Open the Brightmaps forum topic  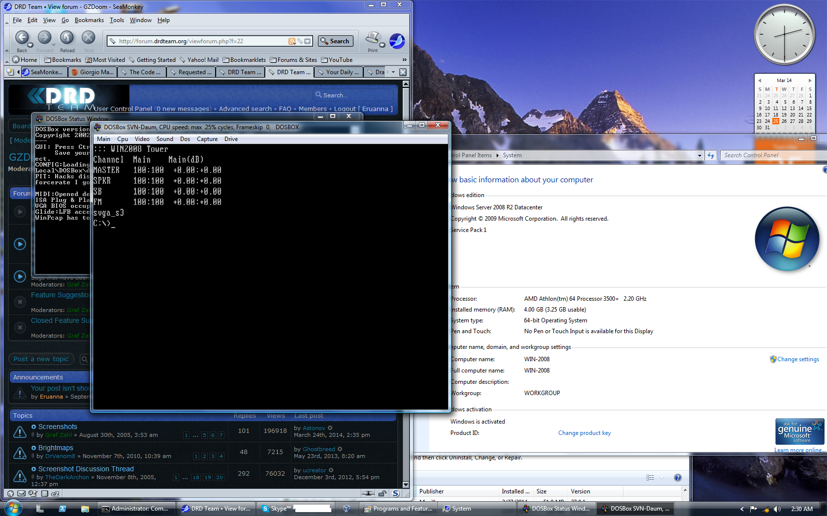tap(56, 448)
